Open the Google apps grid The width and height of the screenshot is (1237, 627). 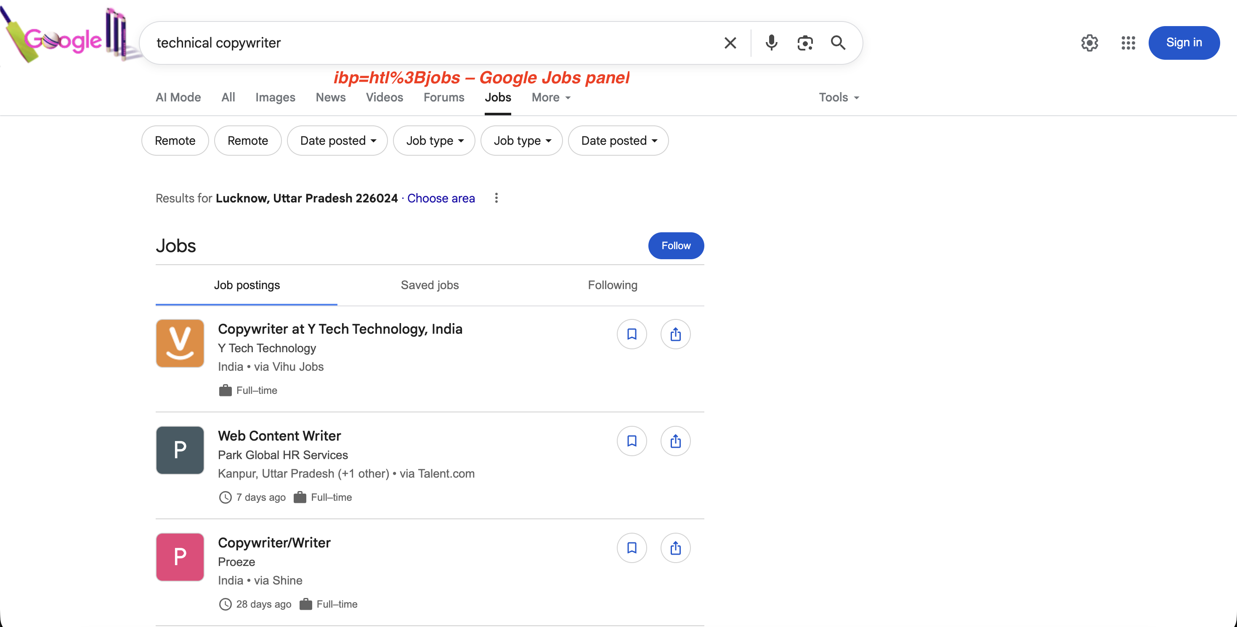1128,43
